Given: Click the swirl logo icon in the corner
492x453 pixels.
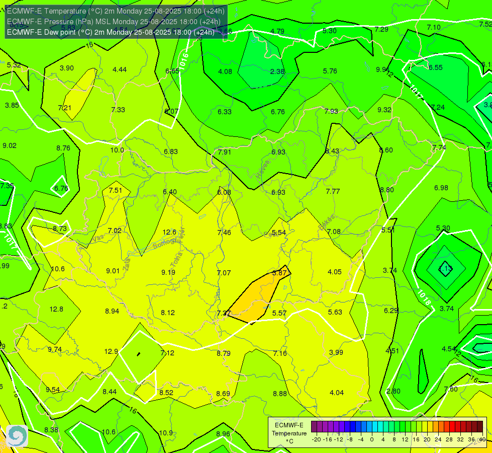Looking at the screenshot, I should (17, 436).
